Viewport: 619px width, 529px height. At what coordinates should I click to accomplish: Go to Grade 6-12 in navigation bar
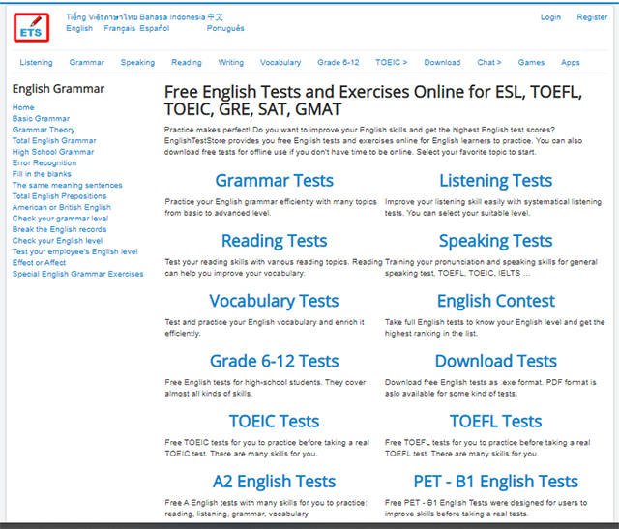339,62
